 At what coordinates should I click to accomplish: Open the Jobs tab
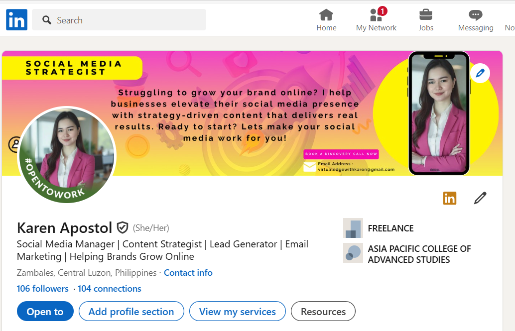click(426, 20)
